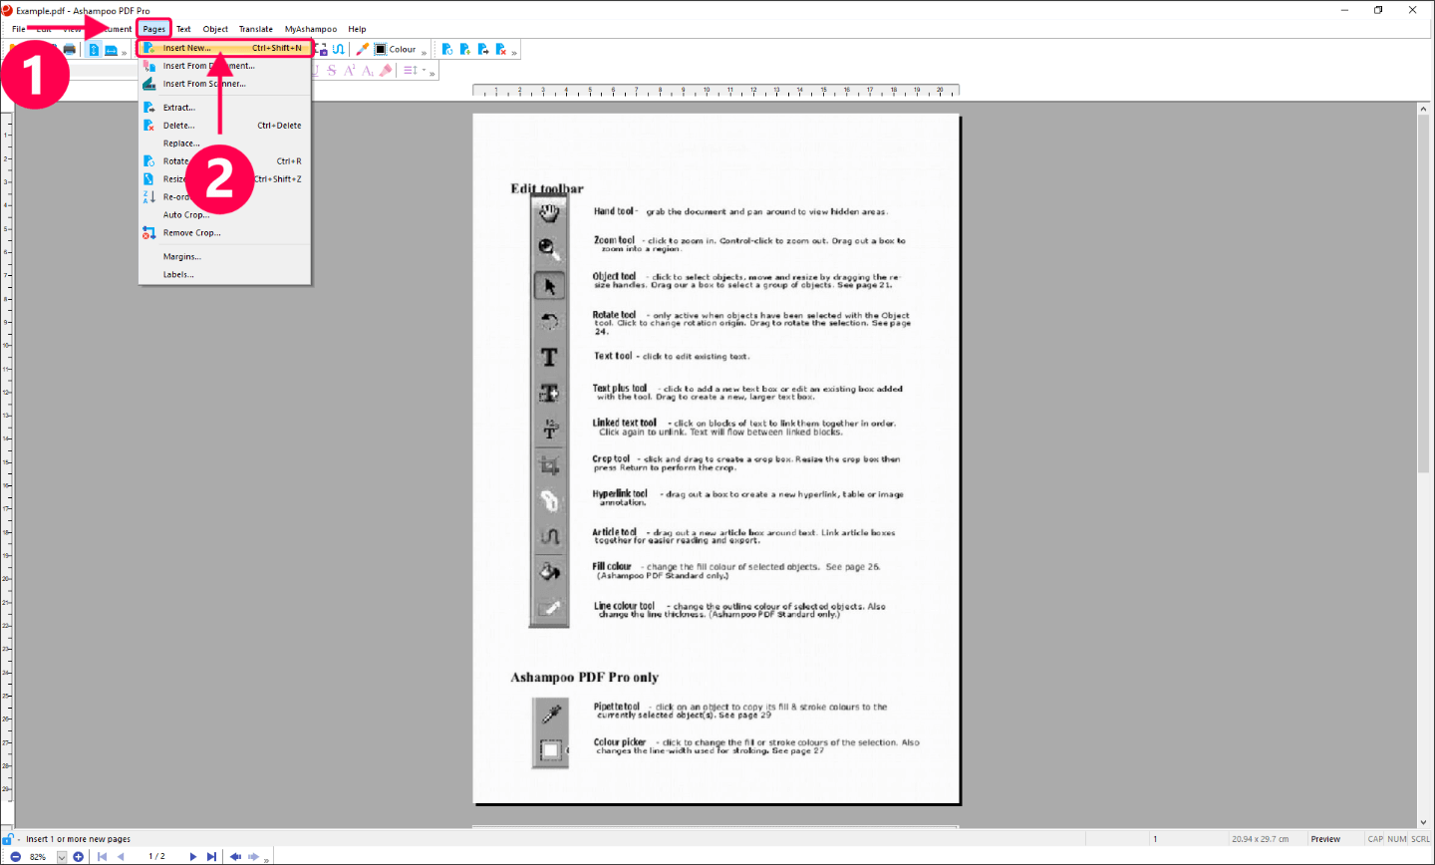Open the line spacing dropdown arrow
The width and height of the screenshot is (1435, 865).
pyautogui.click(x=424, y=71)
